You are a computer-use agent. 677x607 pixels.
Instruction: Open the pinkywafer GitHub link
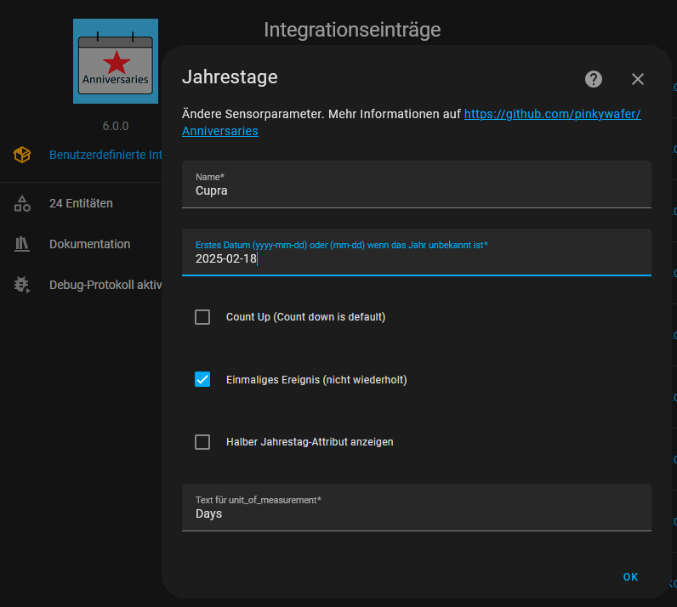(x=411, y=122)
